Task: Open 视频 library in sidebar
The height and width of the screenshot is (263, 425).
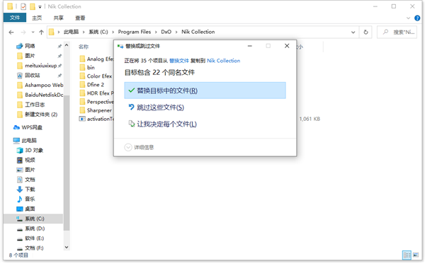Action: [x=30, y=160]
